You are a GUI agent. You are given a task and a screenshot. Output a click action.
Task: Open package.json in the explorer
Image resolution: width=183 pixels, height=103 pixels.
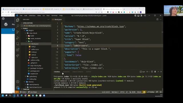[35, 71]
